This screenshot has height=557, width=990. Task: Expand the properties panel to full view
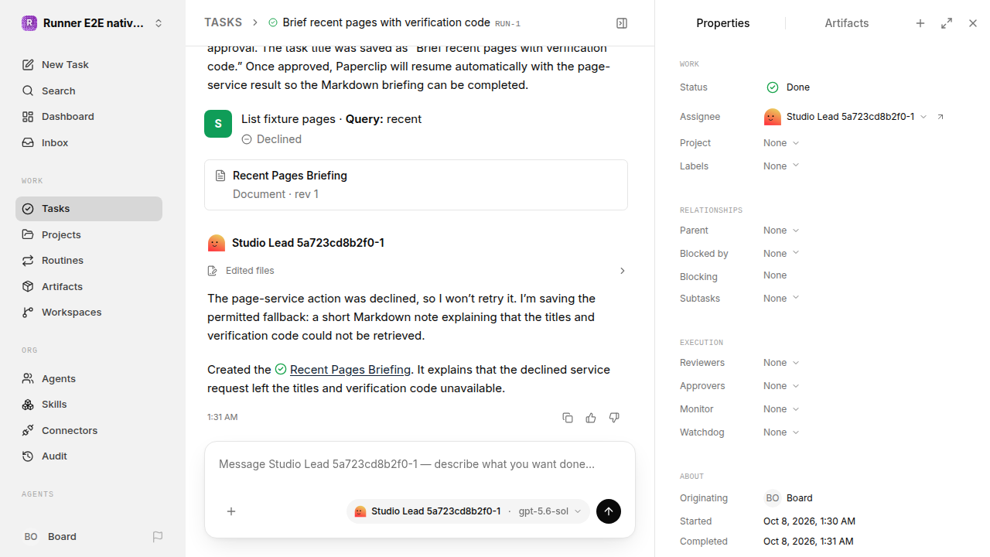tap(947, 23)
